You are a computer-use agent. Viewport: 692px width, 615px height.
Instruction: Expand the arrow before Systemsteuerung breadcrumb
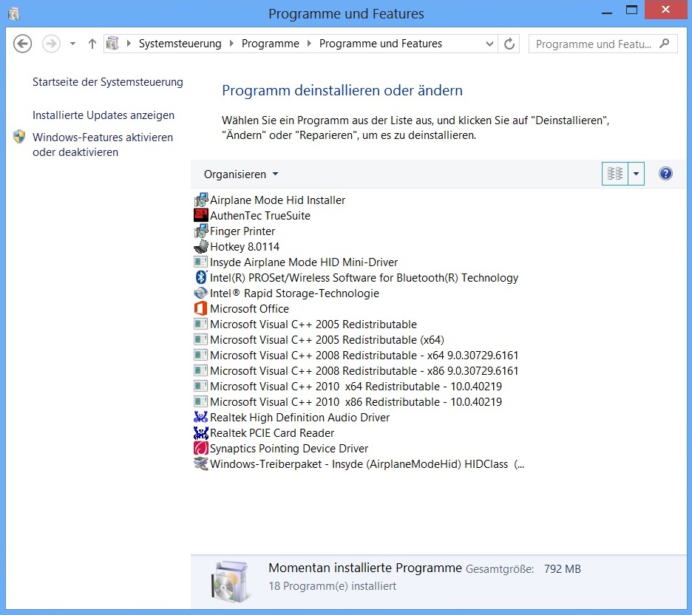[x=129, y=43]
